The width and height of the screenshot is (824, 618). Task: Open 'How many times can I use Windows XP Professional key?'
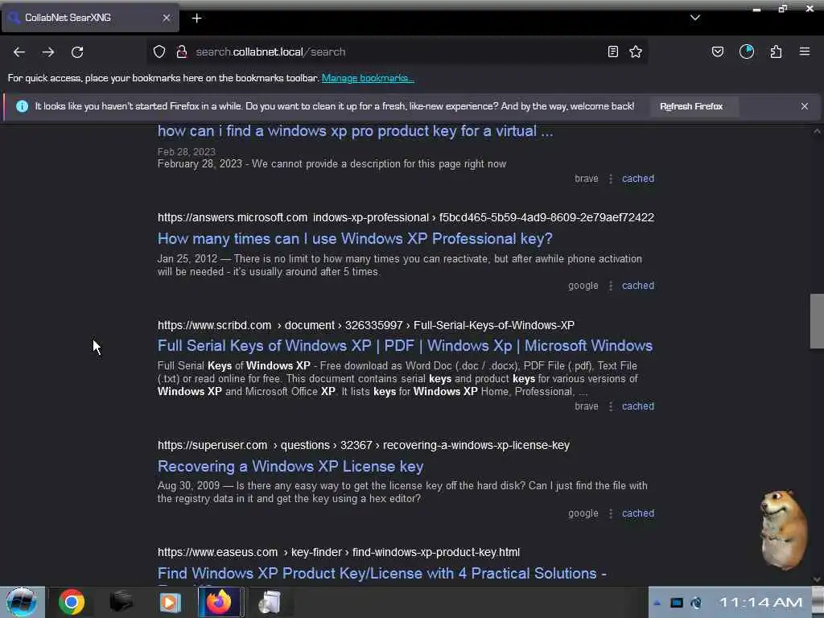(x=355, y=238)
